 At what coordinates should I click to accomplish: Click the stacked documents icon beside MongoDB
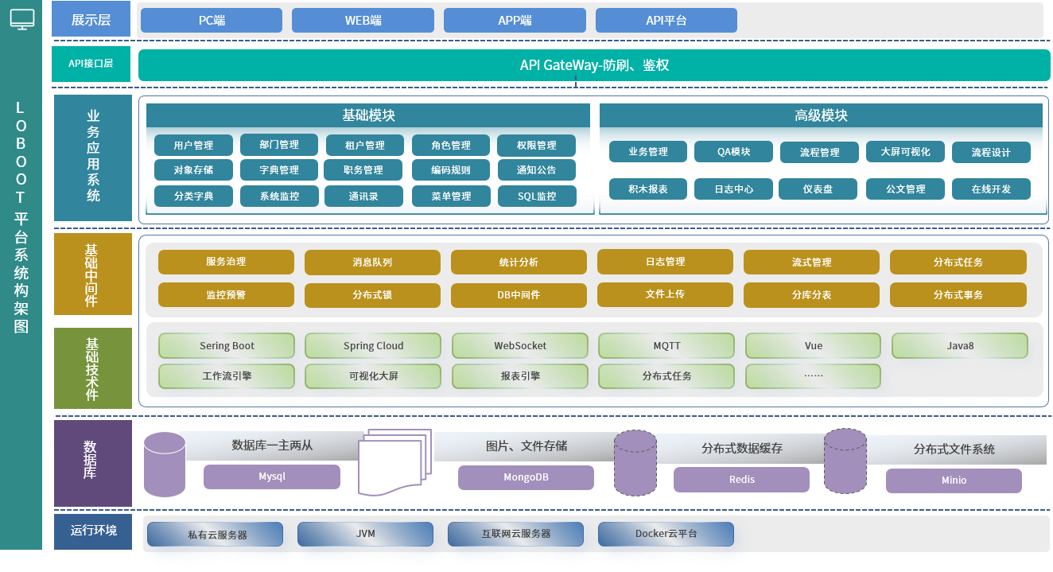(394, 462)
